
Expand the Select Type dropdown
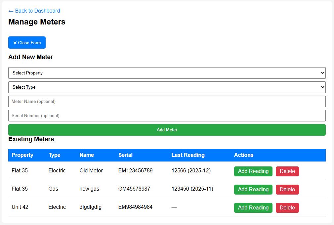click(167, 87)
